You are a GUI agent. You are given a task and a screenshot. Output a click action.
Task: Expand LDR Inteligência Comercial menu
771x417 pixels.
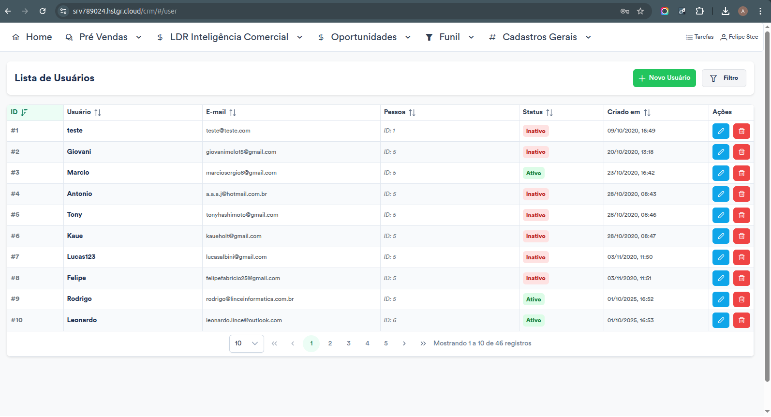pyautogui.click(x=230, y=37)
